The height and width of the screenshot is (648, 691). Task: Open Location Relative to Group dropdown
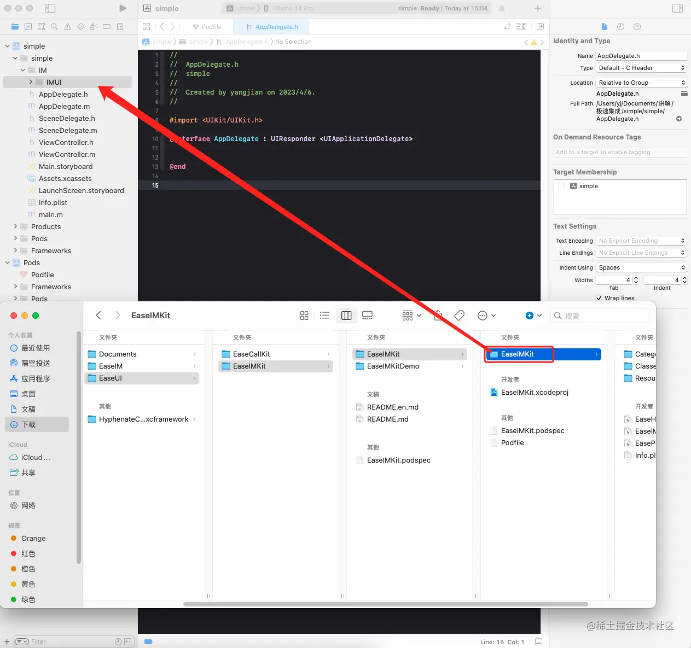point(641,83)
